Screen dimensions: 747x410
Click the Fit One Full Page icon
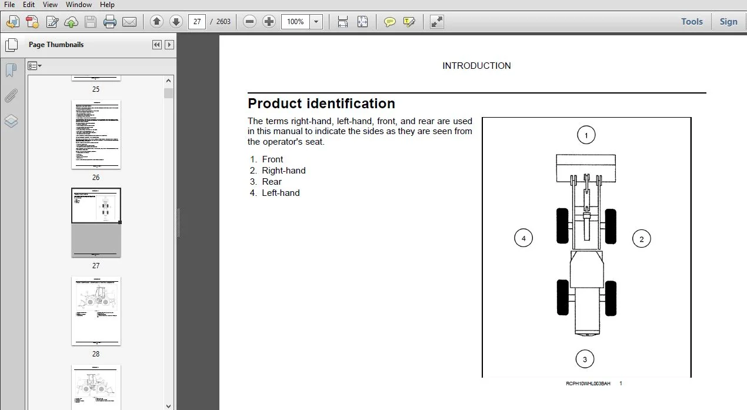coord(362,22)
